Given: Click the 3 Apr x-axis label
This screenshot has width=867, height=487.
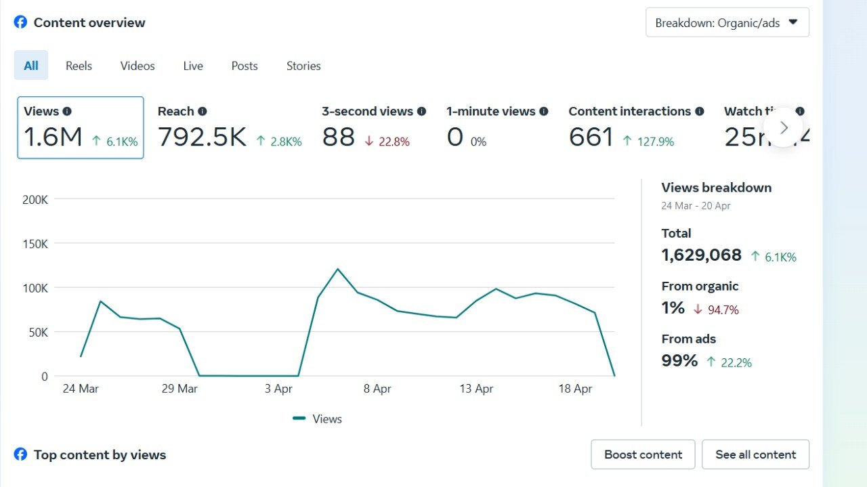Looking at the screenshot, I should point(278,389).
